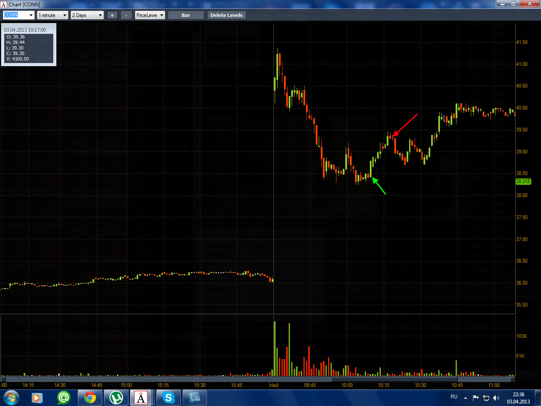Viewport: 541px width, 406px height.
Task: Open the Mail.ru agent taskbar icon
Action: point(63,398)
